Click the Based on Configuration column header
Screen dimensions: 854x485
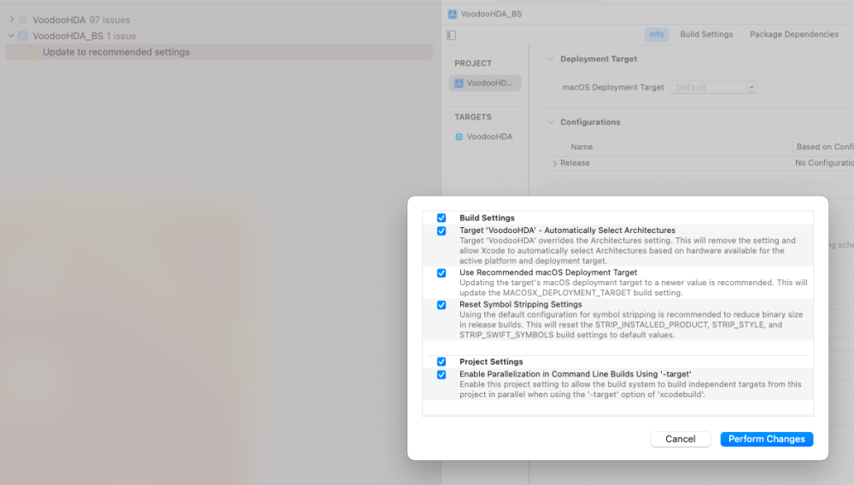825,147
